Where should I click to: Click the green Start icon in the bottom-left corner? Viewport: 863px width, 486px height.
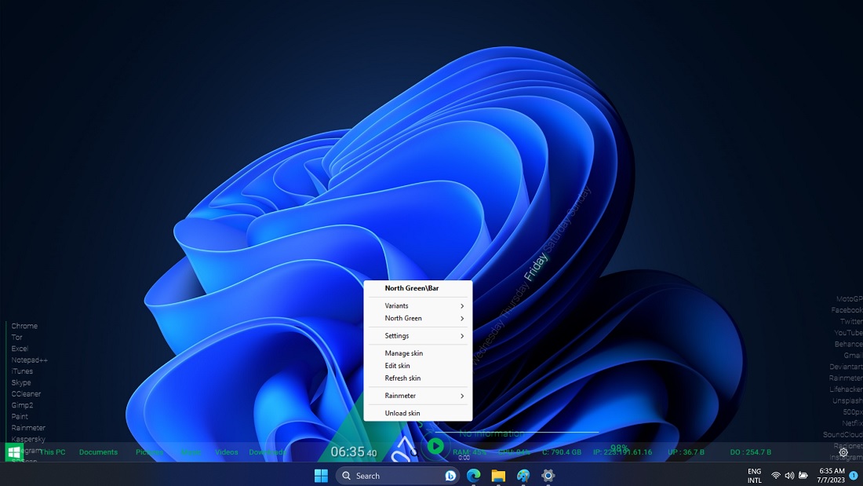click(13, 453)
